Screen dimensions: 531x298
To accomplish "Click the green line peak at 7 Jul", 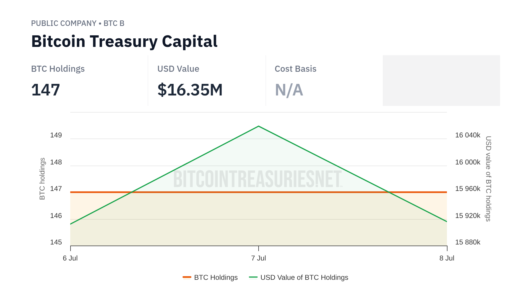I will coord(259,126).
